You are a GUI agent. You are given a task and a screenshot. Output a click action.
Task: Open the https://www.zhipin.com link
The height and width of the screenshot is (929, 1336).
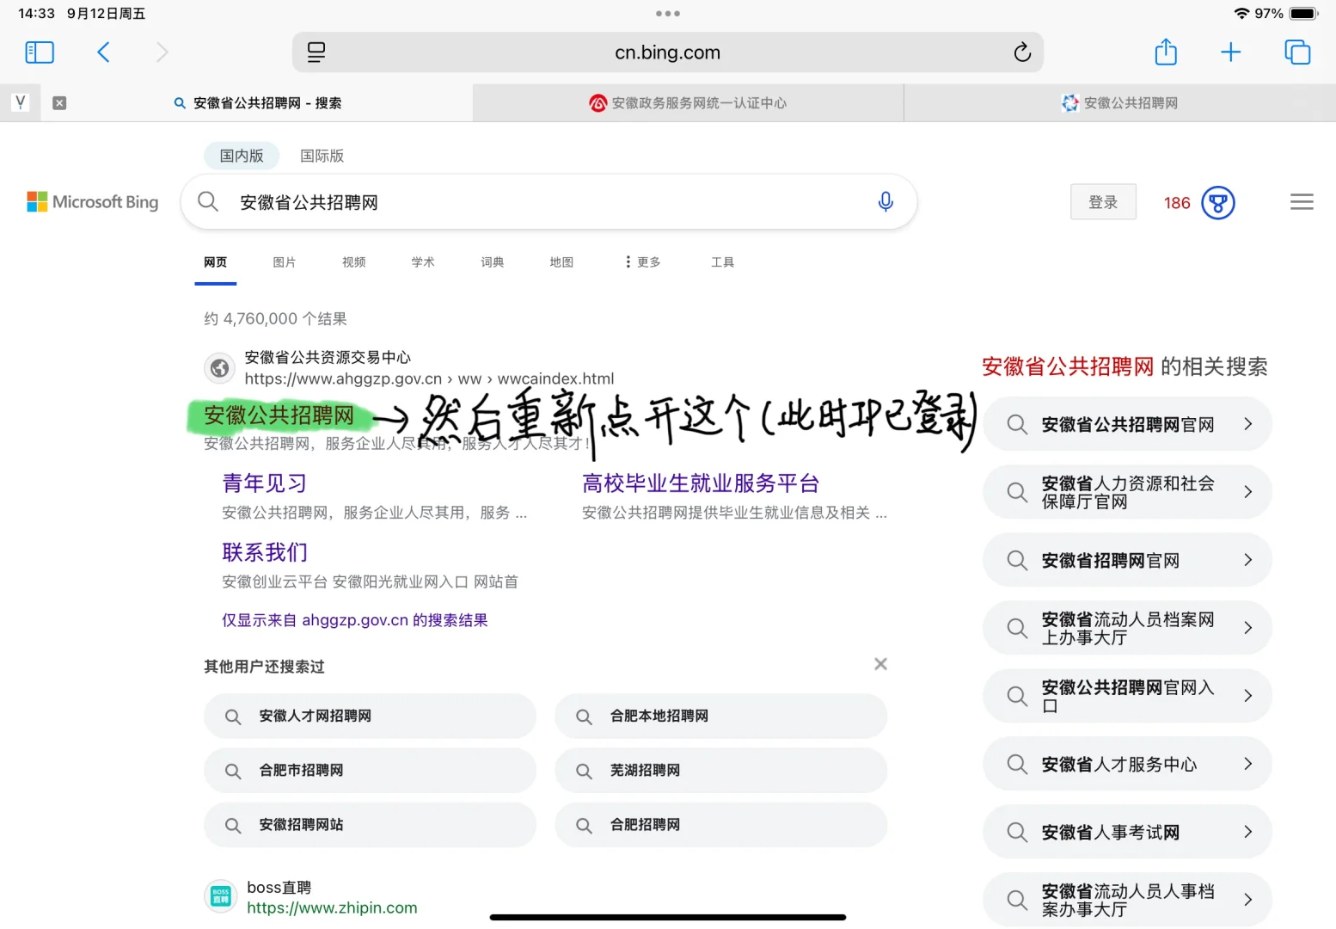pos(332,907)
